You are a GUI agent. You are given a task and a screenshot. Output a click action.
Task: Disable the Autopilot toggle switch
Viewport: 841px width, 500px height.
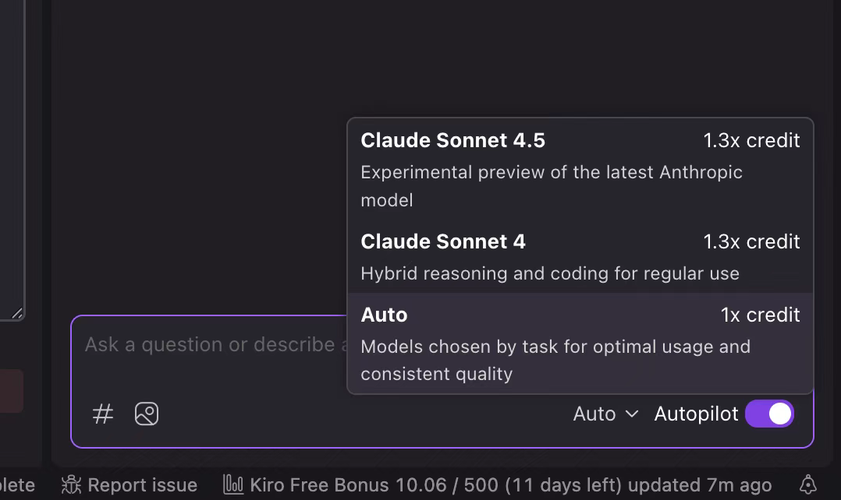(770, 414)
